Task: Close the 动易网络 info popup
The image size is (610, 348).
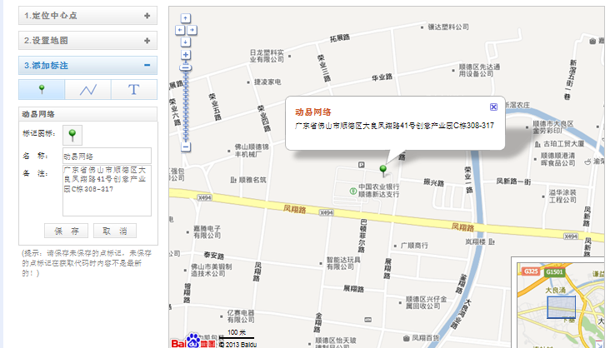Action: 493,107
